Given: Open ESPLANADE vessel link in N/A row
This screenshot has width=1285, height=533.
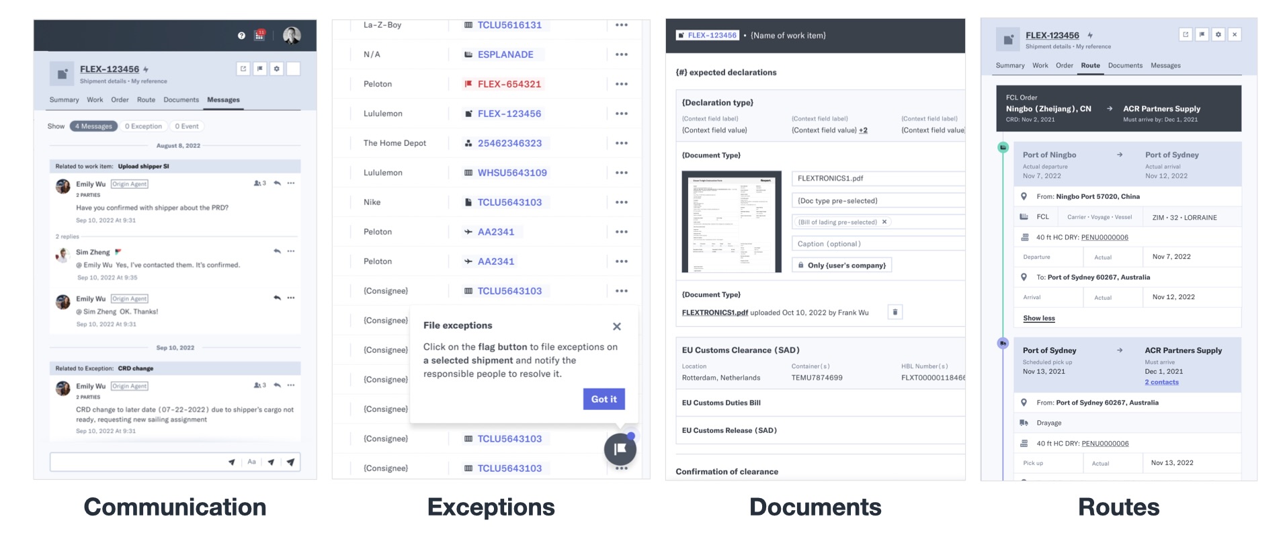Looking at the screenshot, I should click(x=505, y=54).
